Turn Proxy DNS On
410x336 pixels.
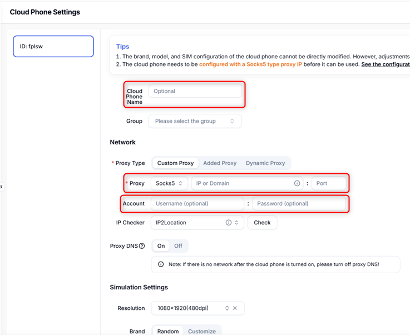click(x=161, y=246)
